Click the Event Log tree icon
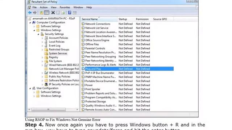232x130 pixels. tap(46, 46)
